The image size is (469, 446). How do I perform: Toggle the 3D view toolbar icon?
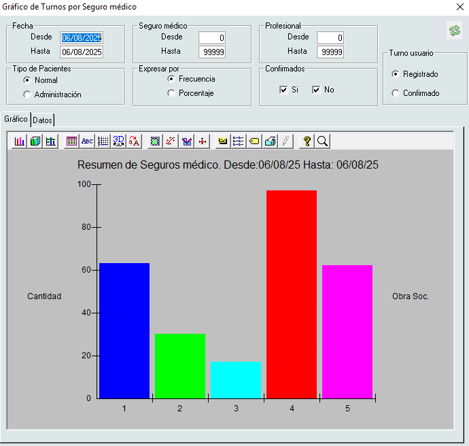(x=118, y=141)
